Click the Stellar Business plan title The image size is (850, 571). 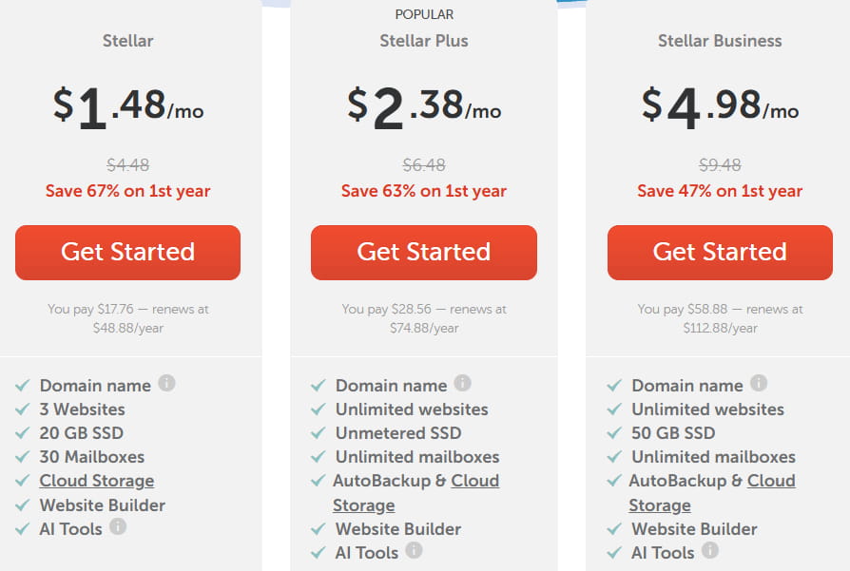pyautogui.click(x=720, y=41)
